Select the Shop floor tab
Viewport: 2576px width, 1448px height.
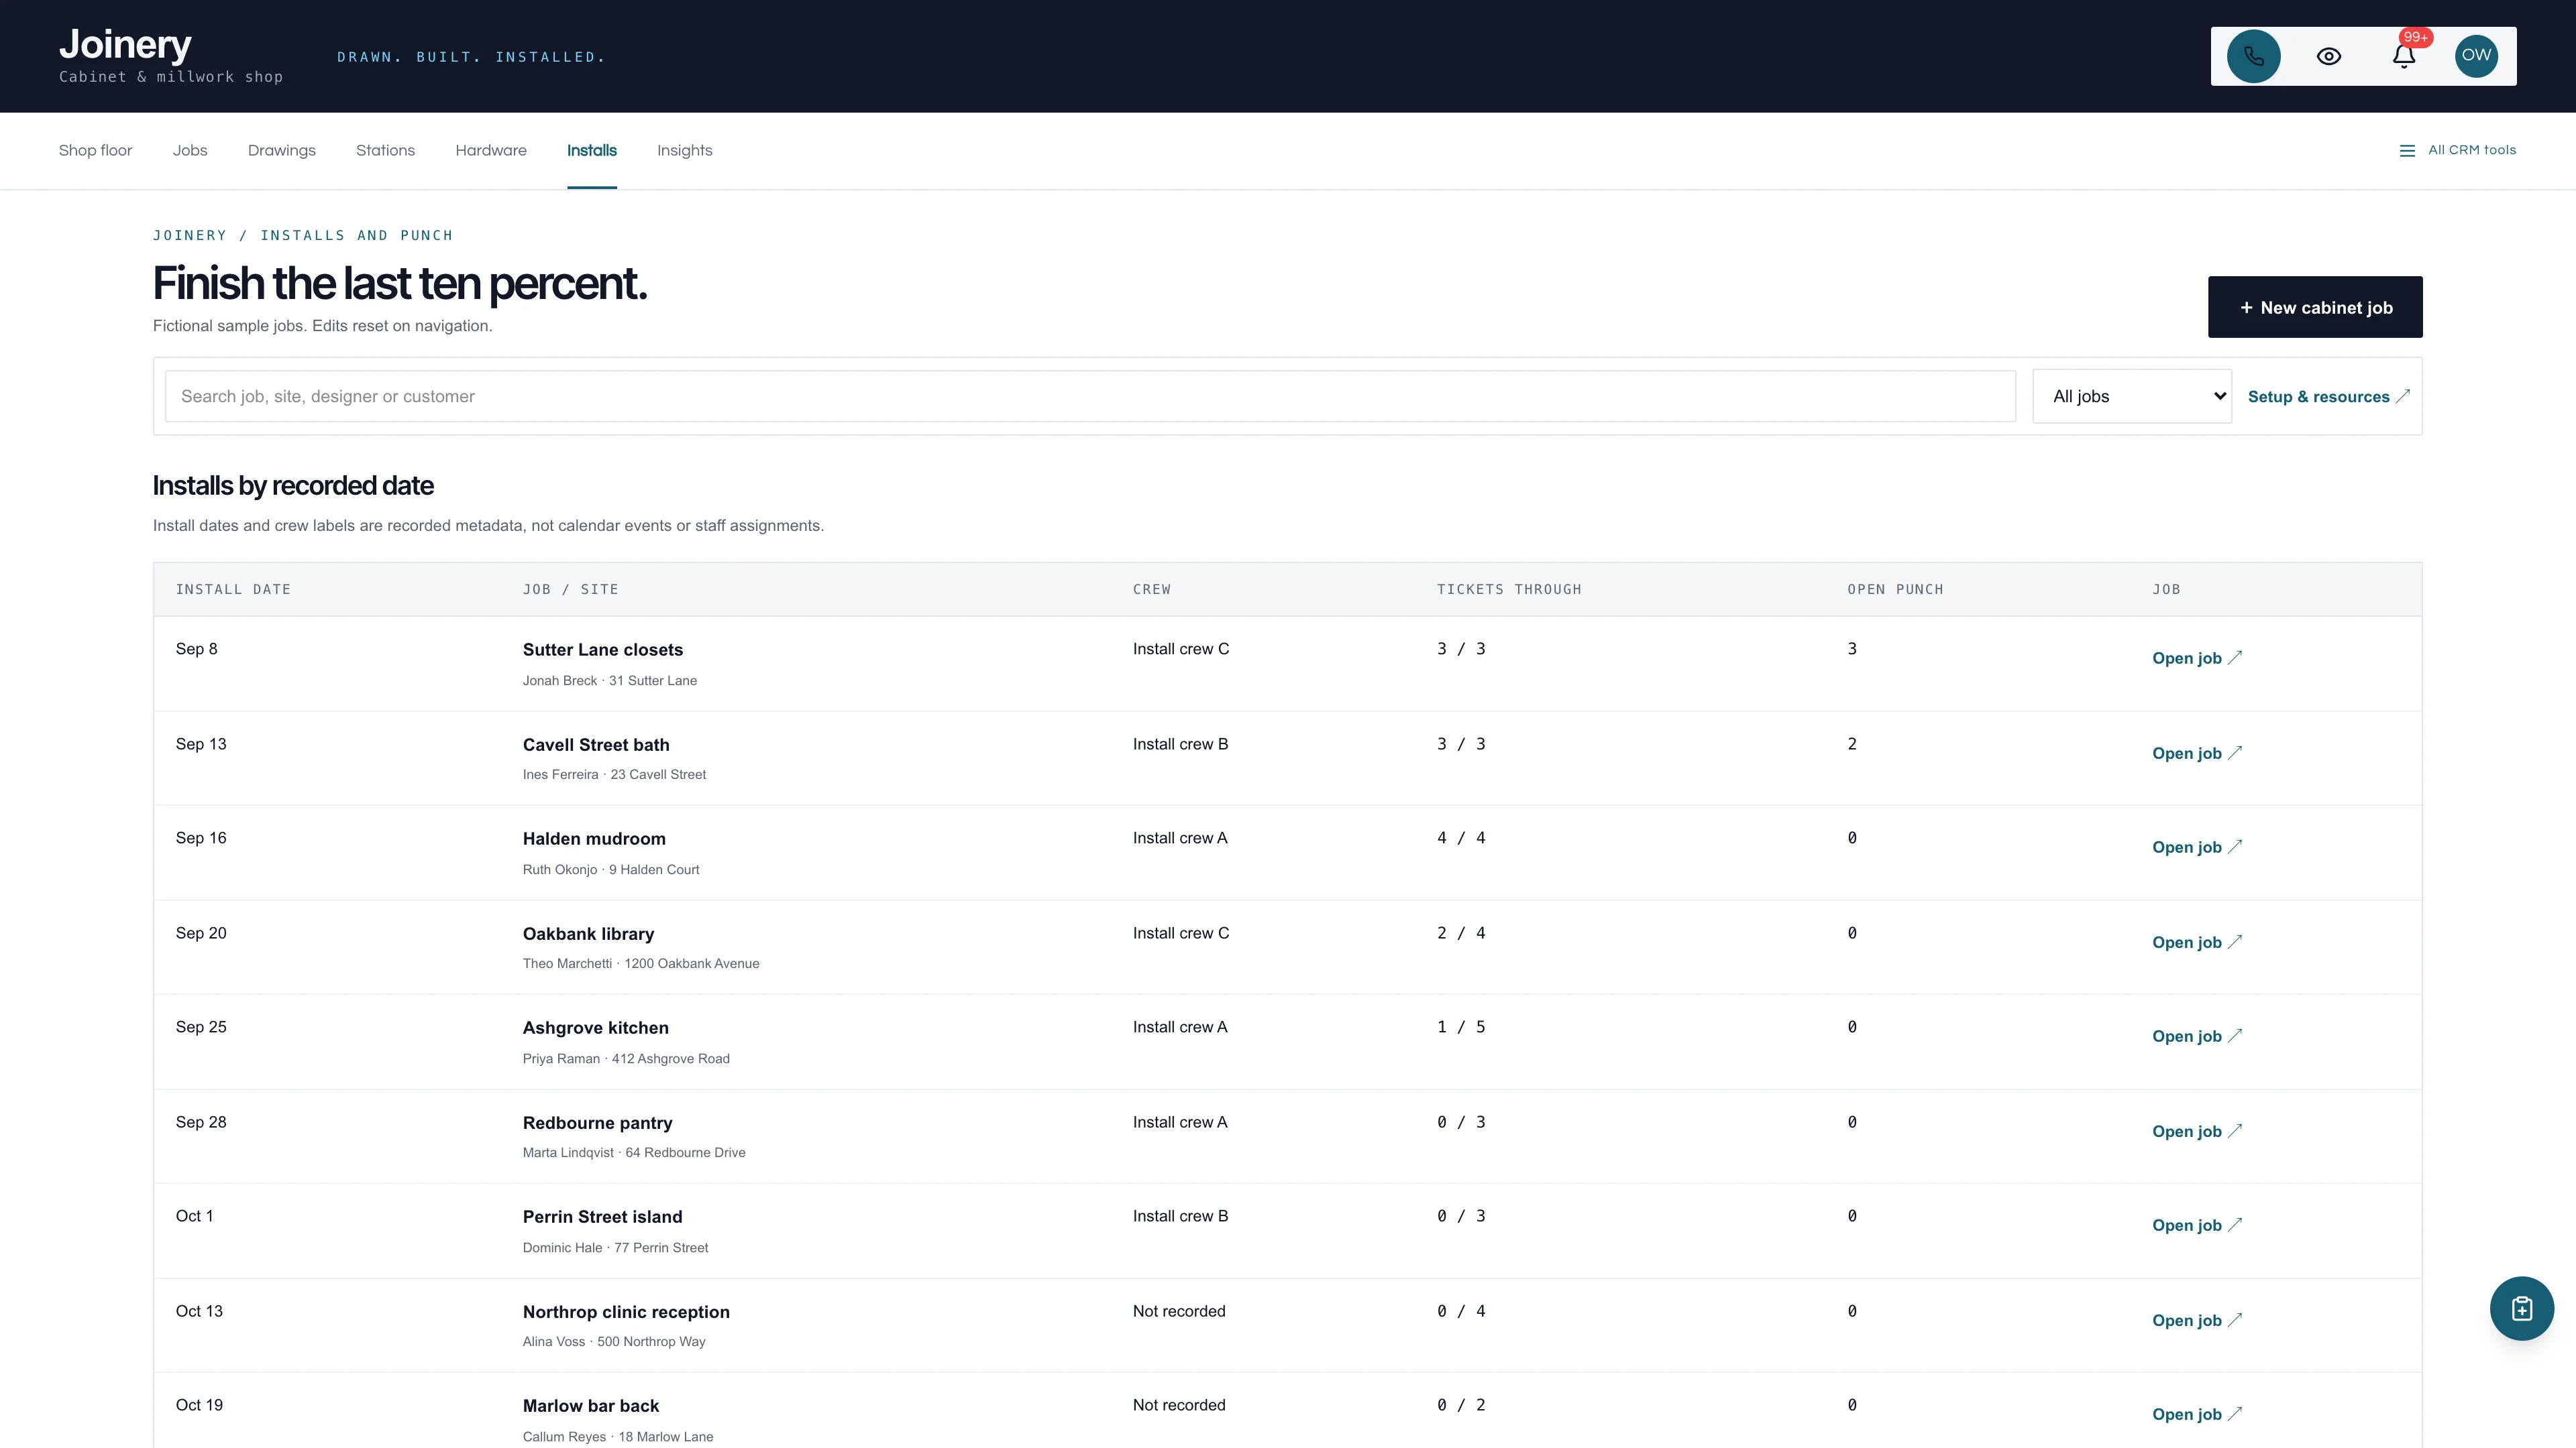click(x=95, y=150)
